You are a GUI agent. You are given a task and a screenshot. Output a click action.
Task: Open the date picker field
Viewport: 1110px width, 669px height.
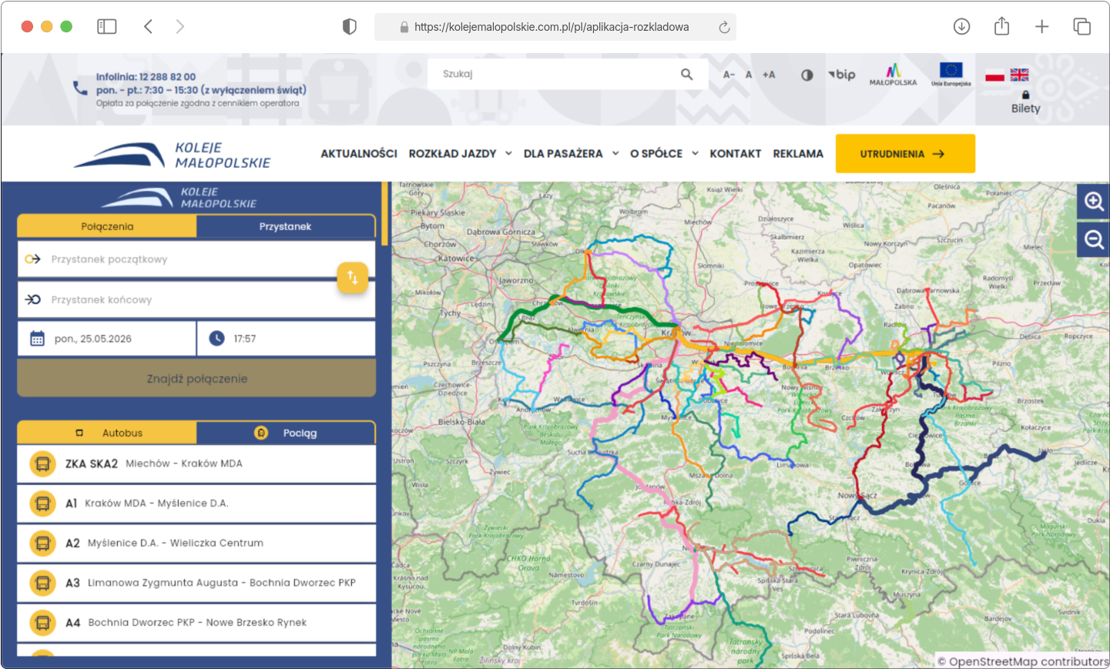(x=106, y=339)
